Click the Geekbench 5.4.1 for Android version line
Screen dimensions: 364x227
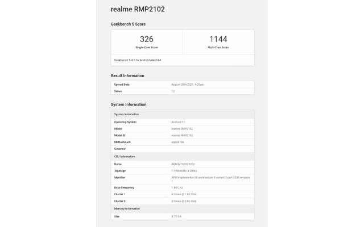tap(138, 60)
